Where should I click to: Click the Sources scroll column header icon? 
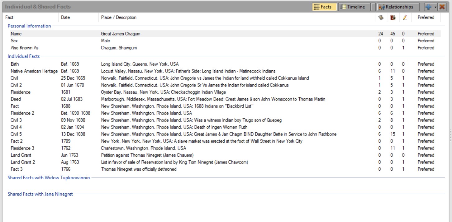(x=381, y=18)
